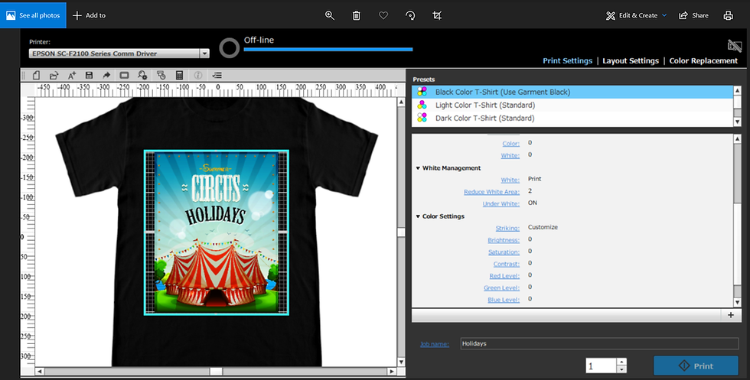Switch to Print Settings tab
Viewport: 750px width, 380px height.
click(567, 60)
